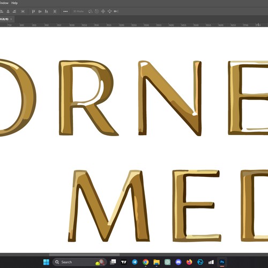Open the Windows Start menu

pos(46,262)
